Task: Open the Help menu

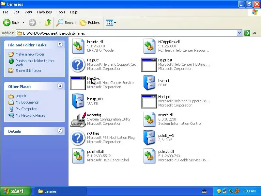Action: click(74, 12)
